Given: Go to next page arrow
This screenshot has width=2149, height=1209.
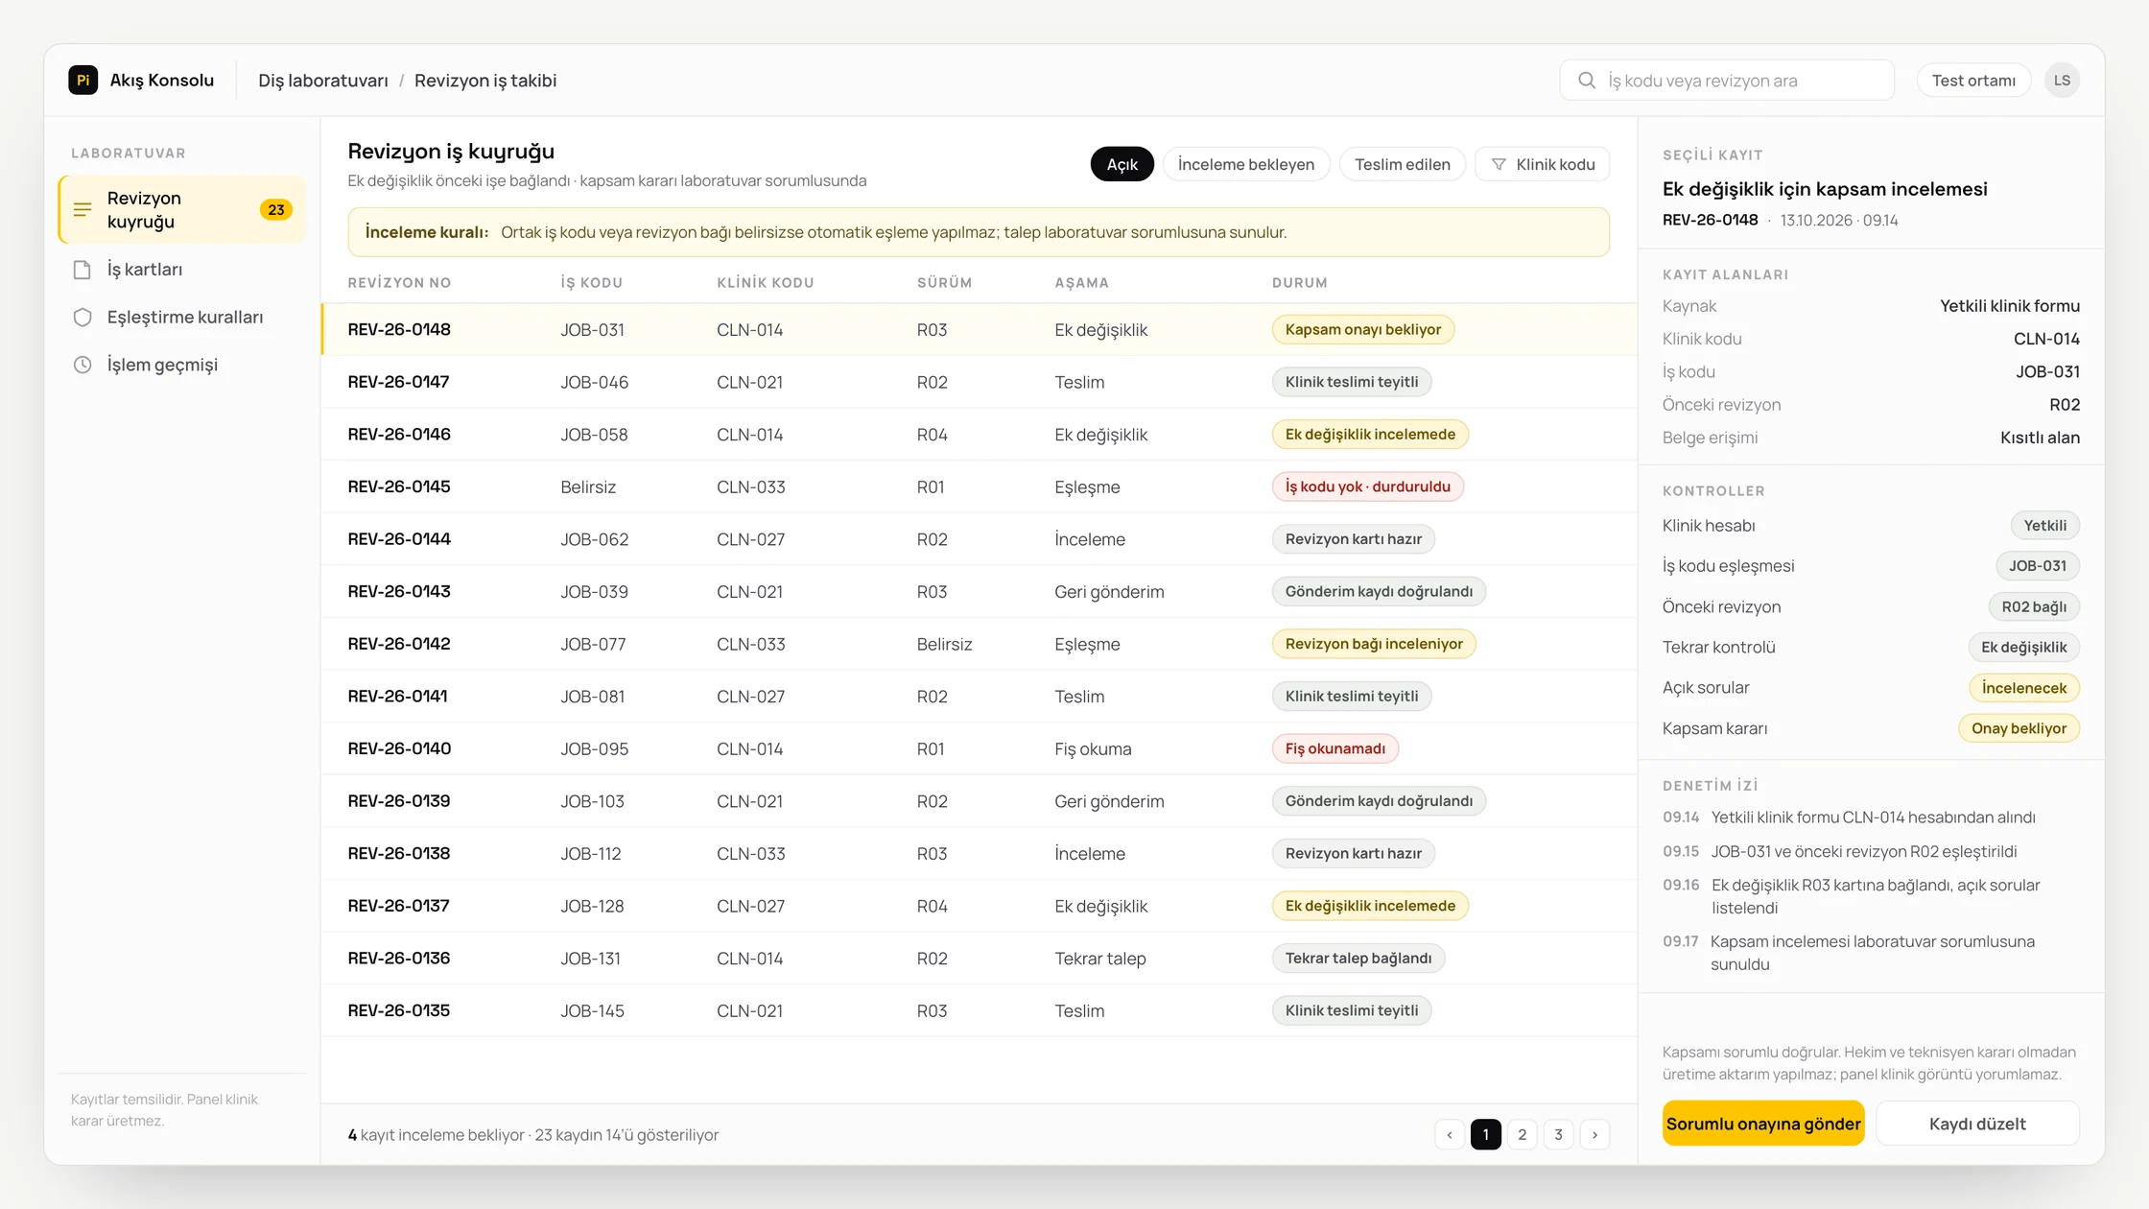Looking at the screenshot, I should coord(1595,1135).
